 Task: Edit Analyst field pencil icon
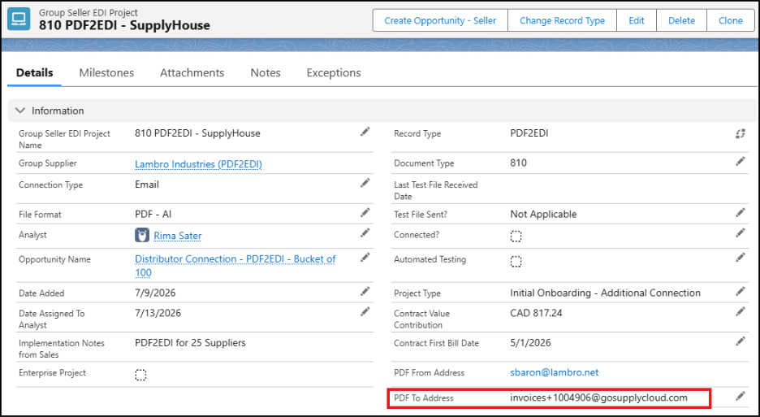365,233
